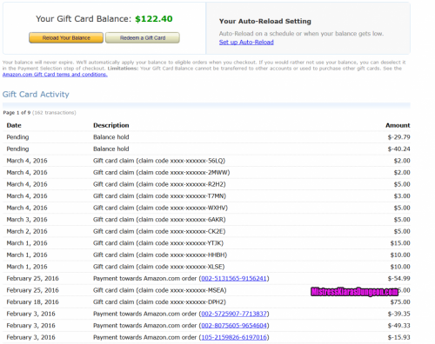Select the gift card claim ending WXHV
This screenshot has width=435, height=344.
coord(160,208)
